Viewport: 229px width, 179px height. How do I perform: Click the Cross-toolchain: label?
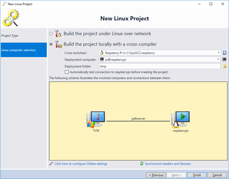[76, 53]
